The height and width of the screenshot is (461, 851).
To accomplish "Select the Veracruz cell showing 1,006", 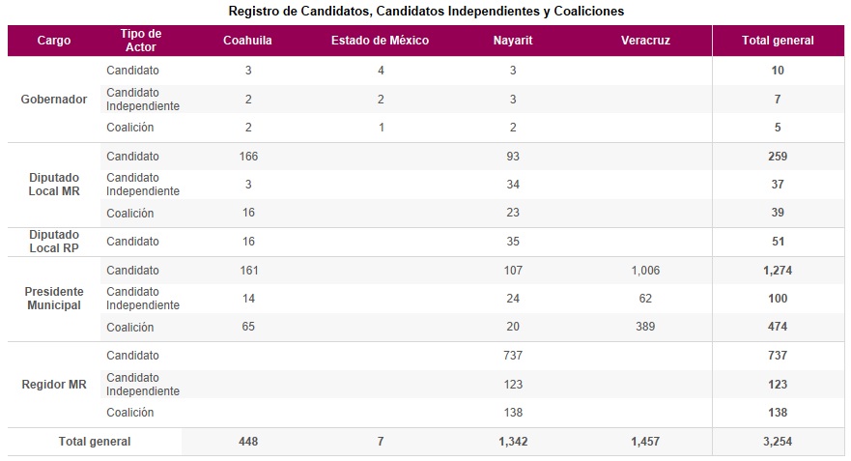I will [x=645, y=271].
